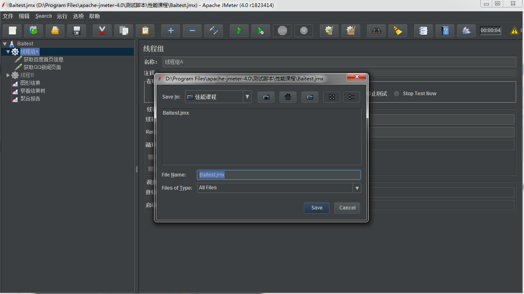
Task: Click the Cancel button in dialog
Action: tap(347, 208)
